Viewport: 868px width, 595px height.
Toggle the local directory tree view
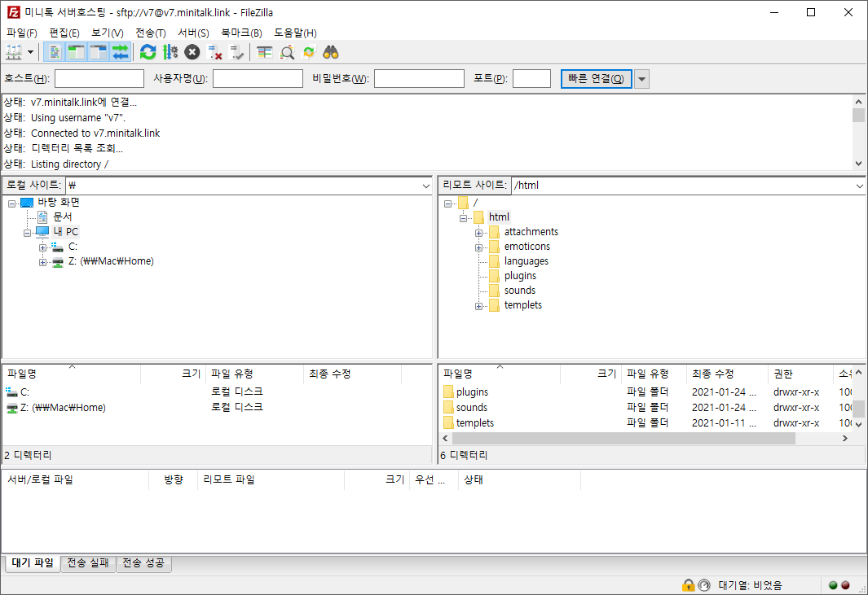76,53
